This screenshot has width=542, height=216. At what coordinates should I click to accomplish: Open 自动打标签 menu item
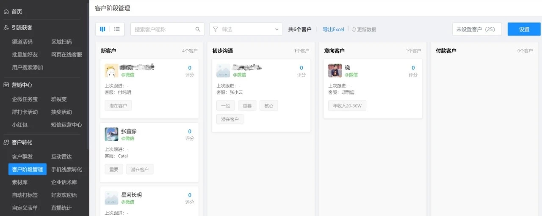tap(25, 195)
